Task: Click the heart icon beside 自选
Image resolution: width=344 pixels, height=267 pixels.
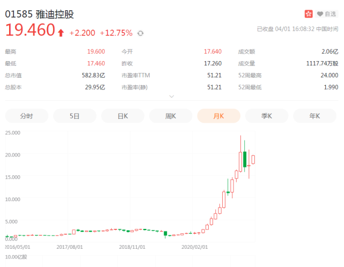Action: tap(320, 14)
